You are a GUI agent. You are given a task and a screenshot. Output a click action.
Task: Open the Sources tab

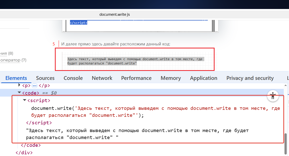(45, 78)
